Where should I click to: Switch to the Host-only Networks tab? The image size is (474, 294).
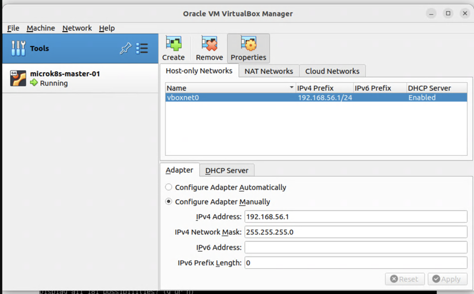[199, 71]
